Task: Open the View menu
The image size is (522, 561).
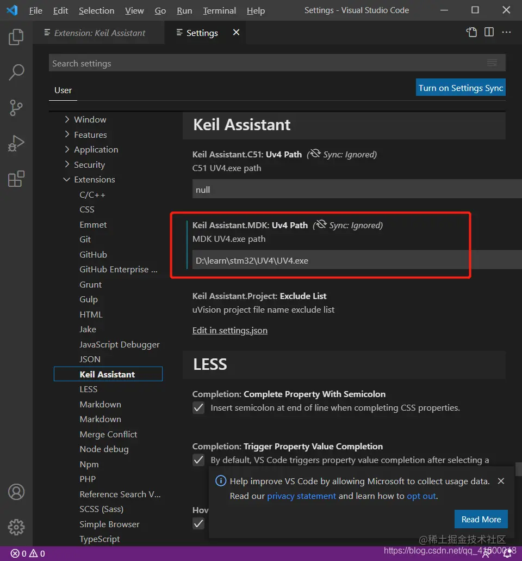Action: coord(134,11)
